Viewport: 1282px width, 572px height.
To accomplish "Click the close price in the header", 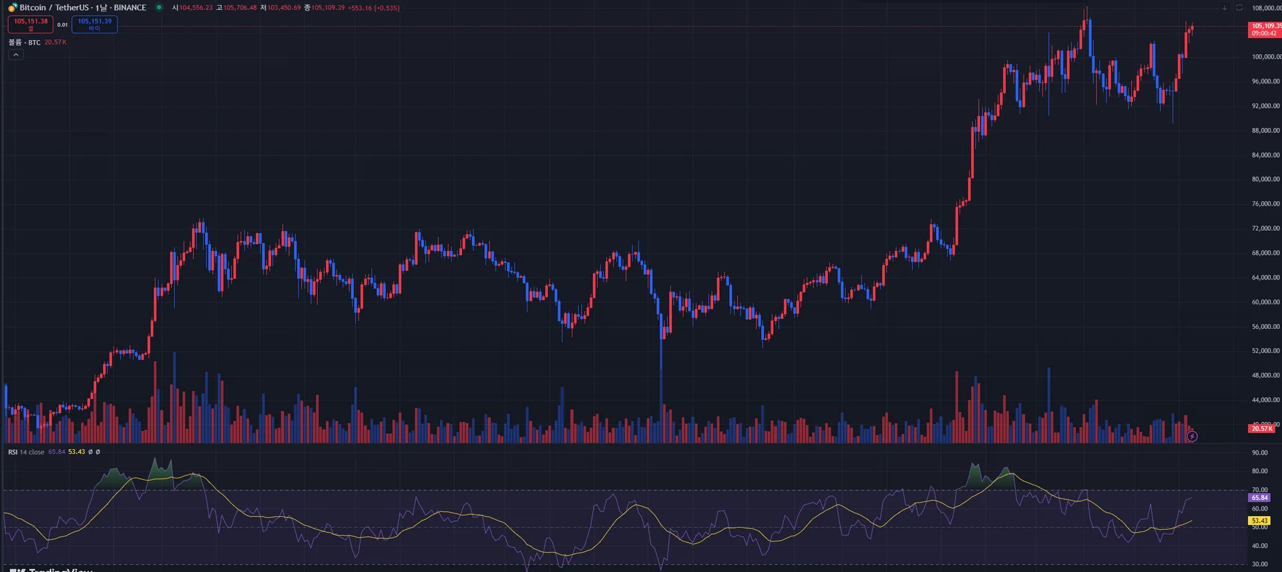I will (328, 8).
